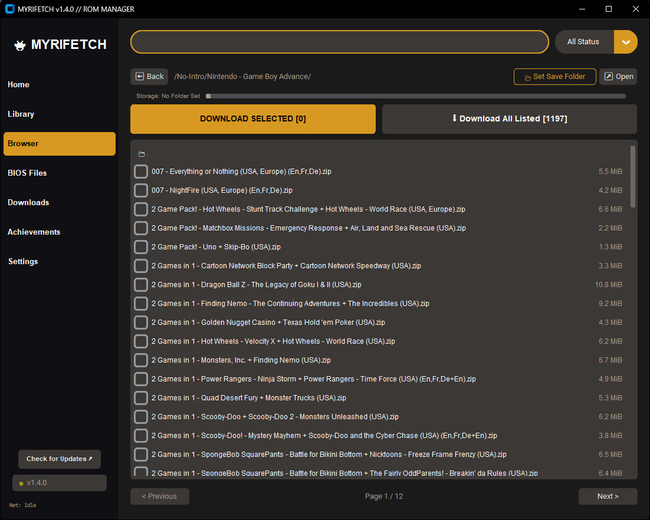This screenshot has width=650, height=520.
Task: Open the All Status filter
Action: tap(596, 42)
